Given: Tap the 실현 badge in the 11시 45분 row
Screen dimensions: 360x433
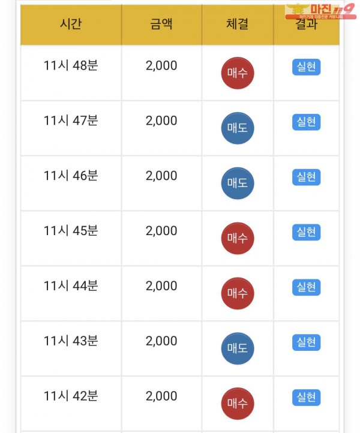Looking at the screenshot, I should [307, 232].
